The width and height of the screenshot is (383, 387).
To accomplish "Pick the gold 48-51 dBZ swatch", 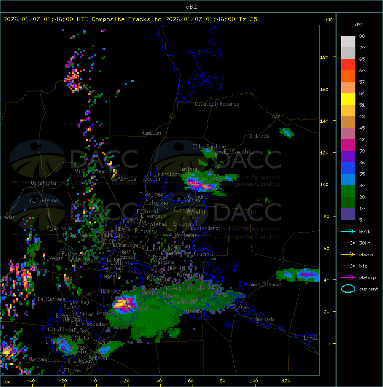I will pos(348,111).
